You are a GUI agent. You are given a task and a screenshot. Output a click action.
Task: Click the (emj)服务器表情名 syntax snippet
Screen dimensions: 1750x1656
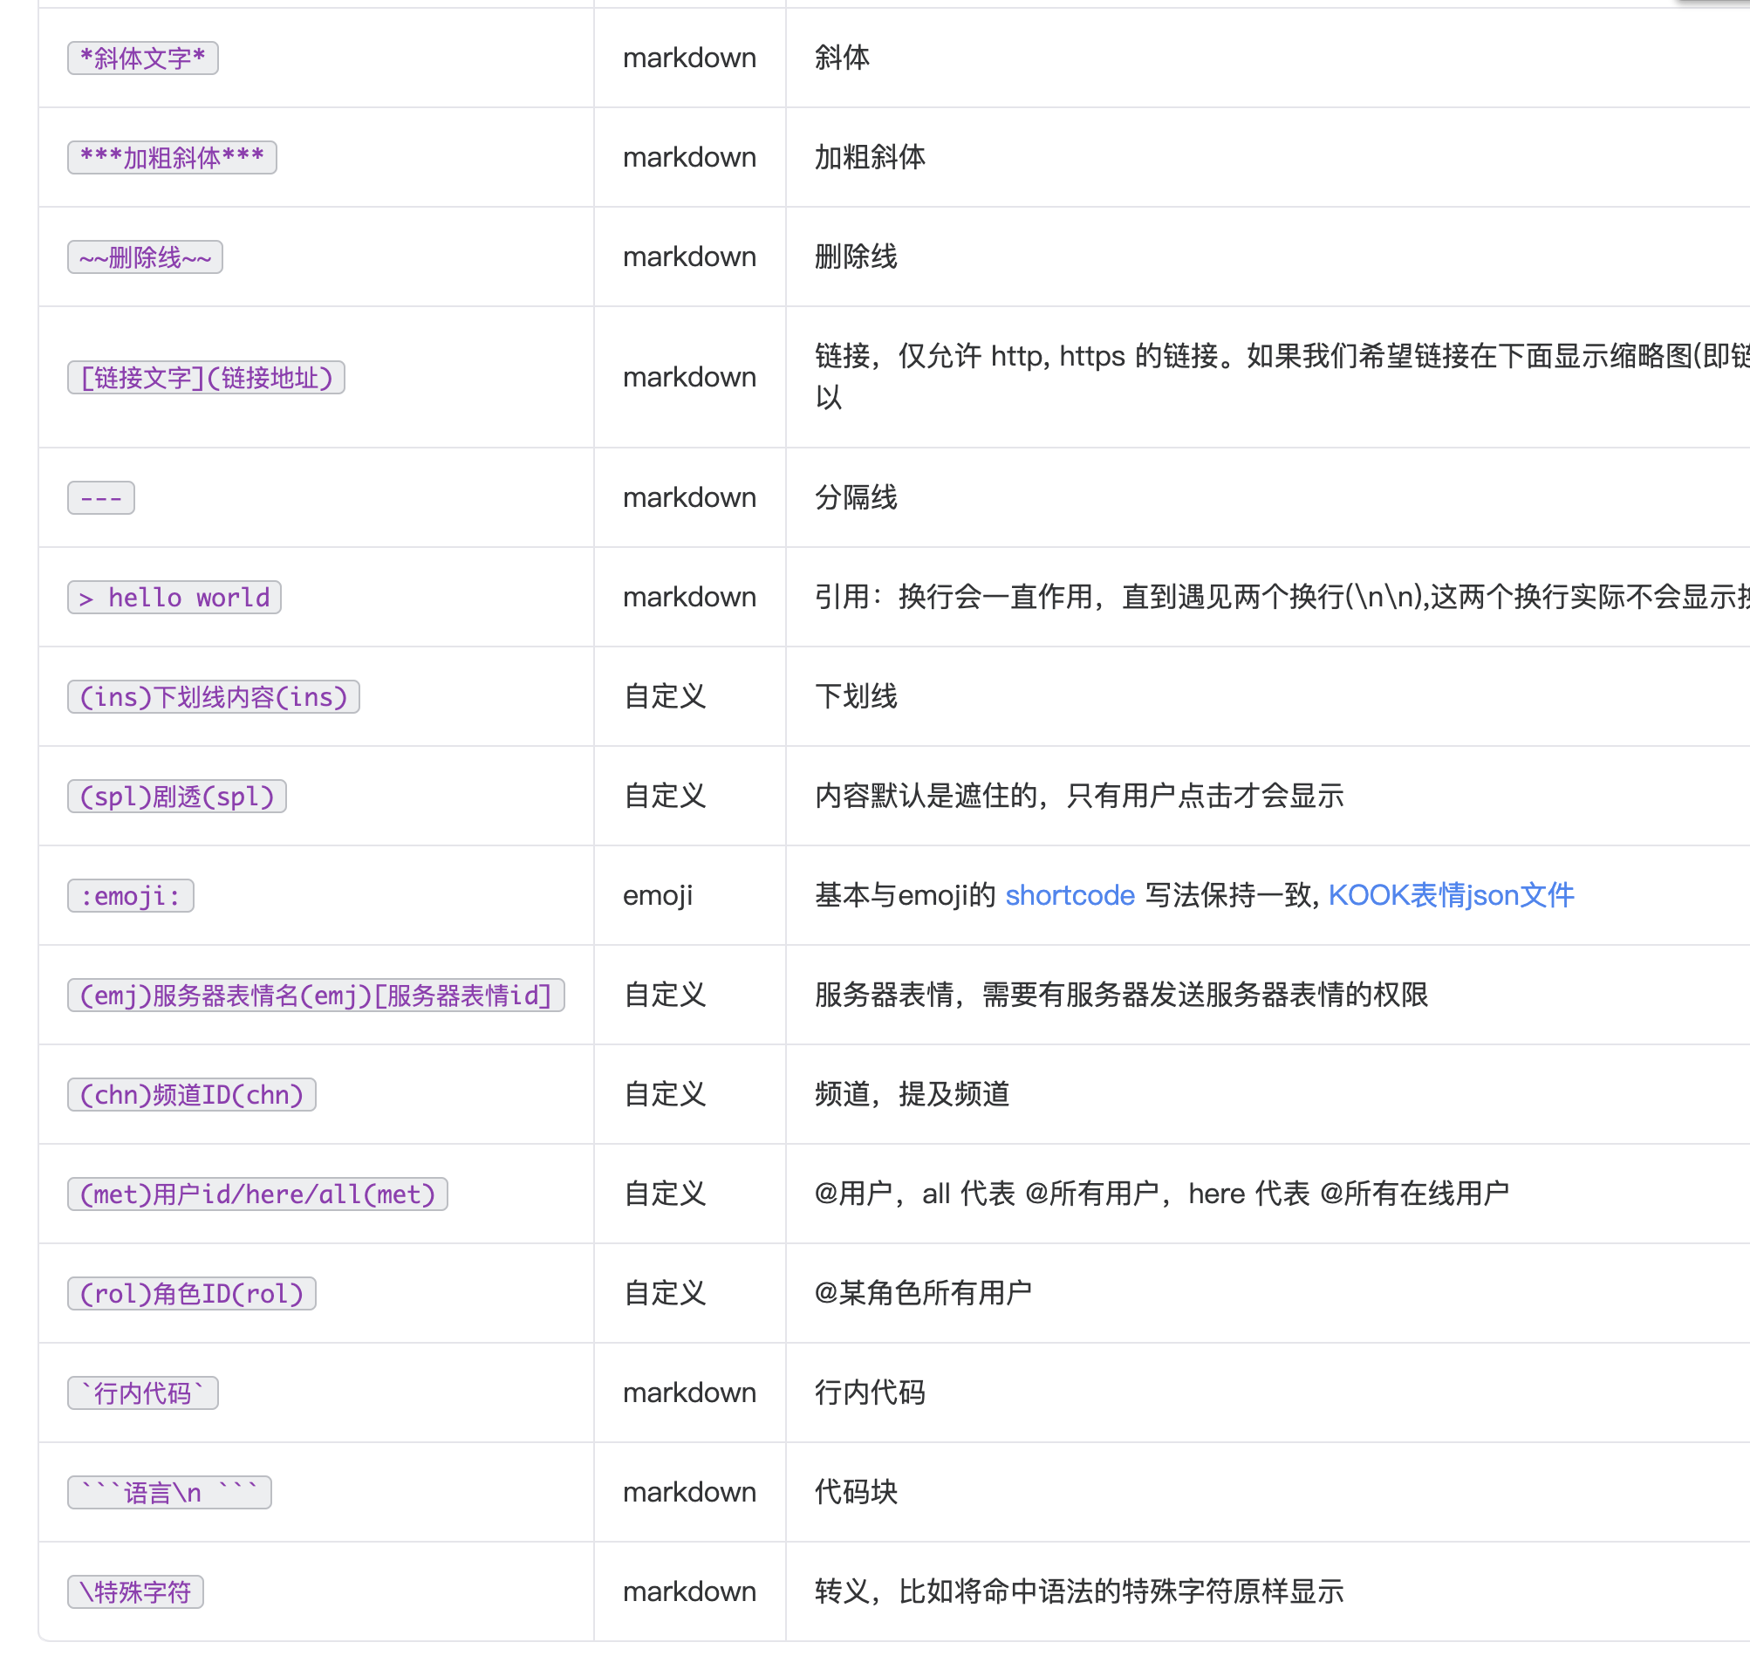click(x=316, y=995)
